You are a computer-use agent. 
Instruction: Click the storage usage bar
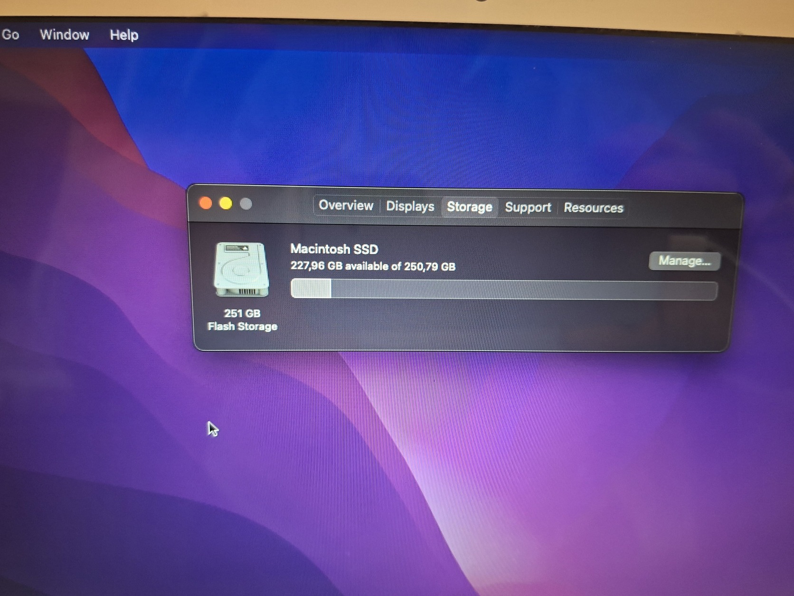click(x=504, y=289)
